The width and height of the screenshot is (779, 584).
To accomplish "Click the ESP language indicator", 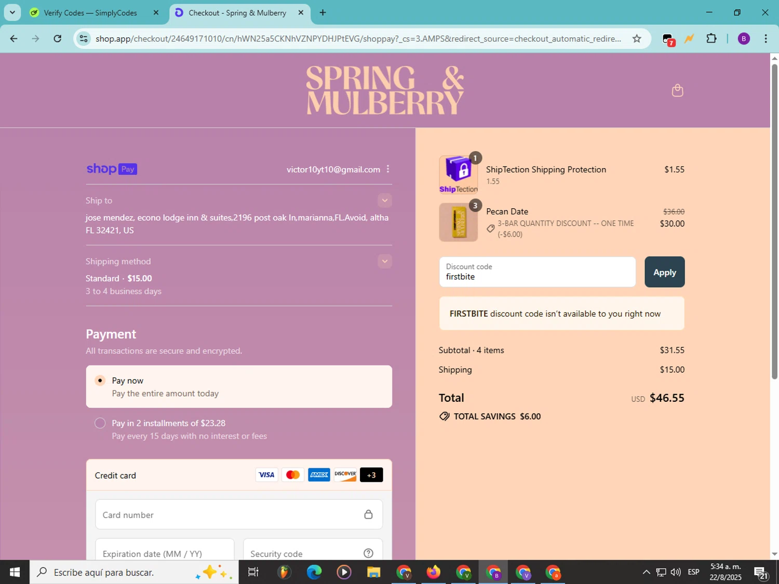I will pyautogui.click(x=693, y=572).
